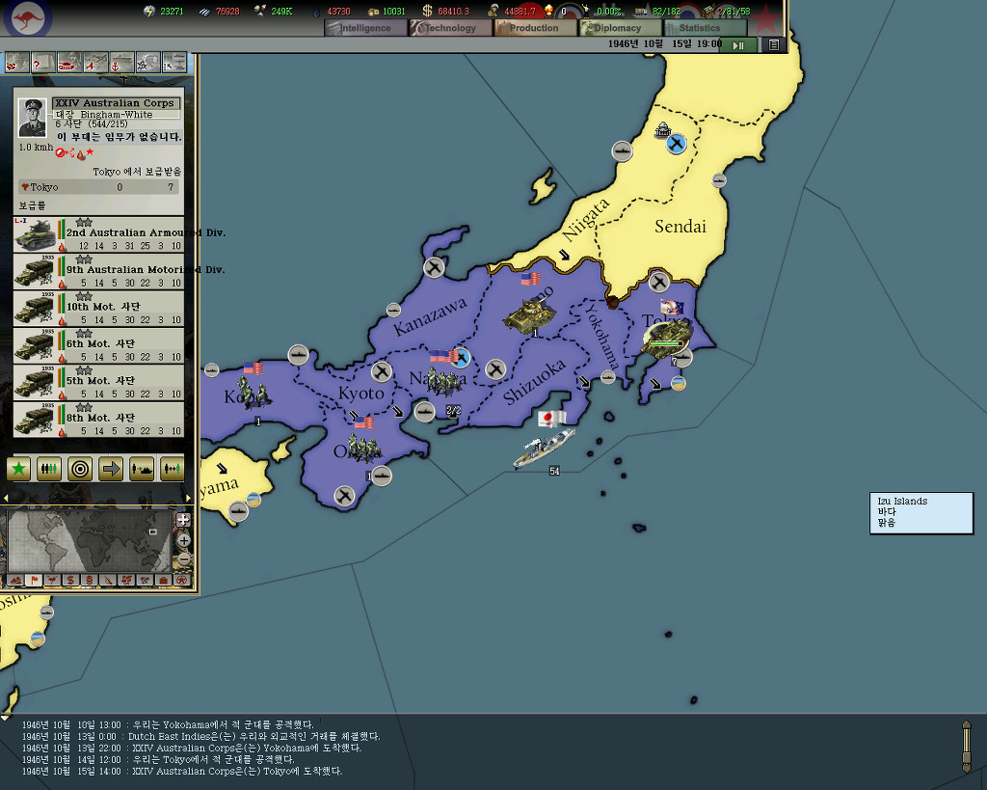The width and height of the screenshot is (987, 790).
Task: Click the minimap move/center cross button
Action: tap(183, 520)
